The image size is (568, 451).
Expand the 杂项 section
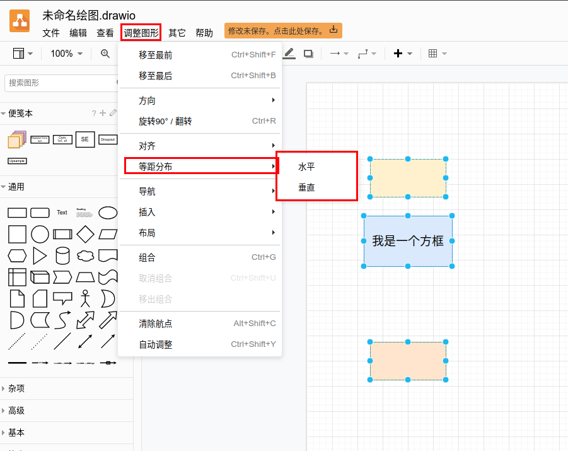(13, 389)
